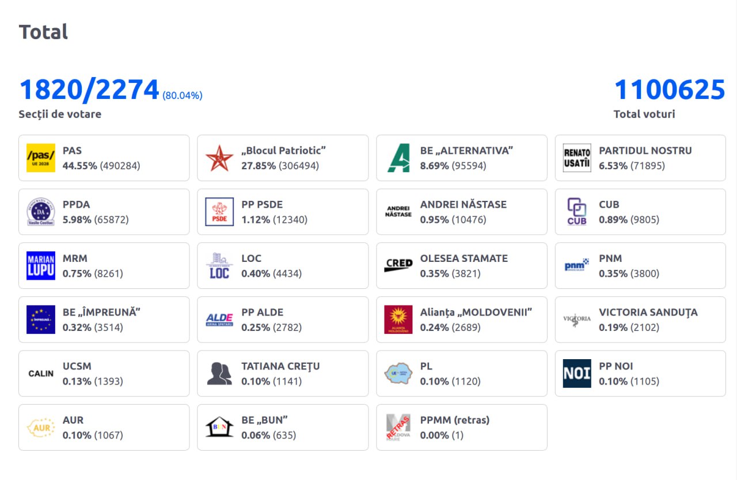
Task: Click the black CRED logo
Action: click(x=398, y=266)
